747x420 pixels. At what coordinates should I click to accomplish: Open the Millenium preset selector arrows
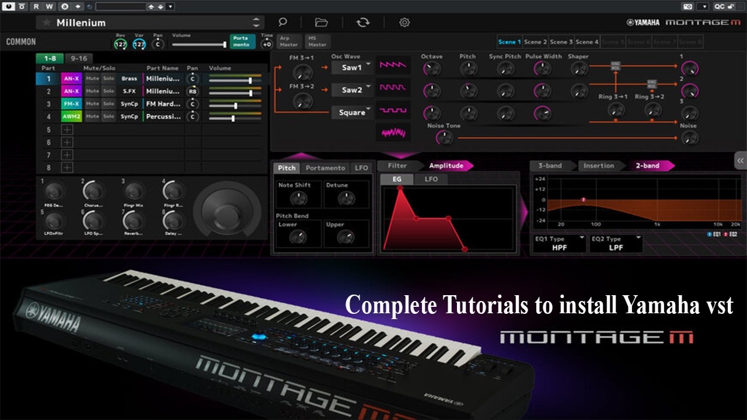coord(256,23)
